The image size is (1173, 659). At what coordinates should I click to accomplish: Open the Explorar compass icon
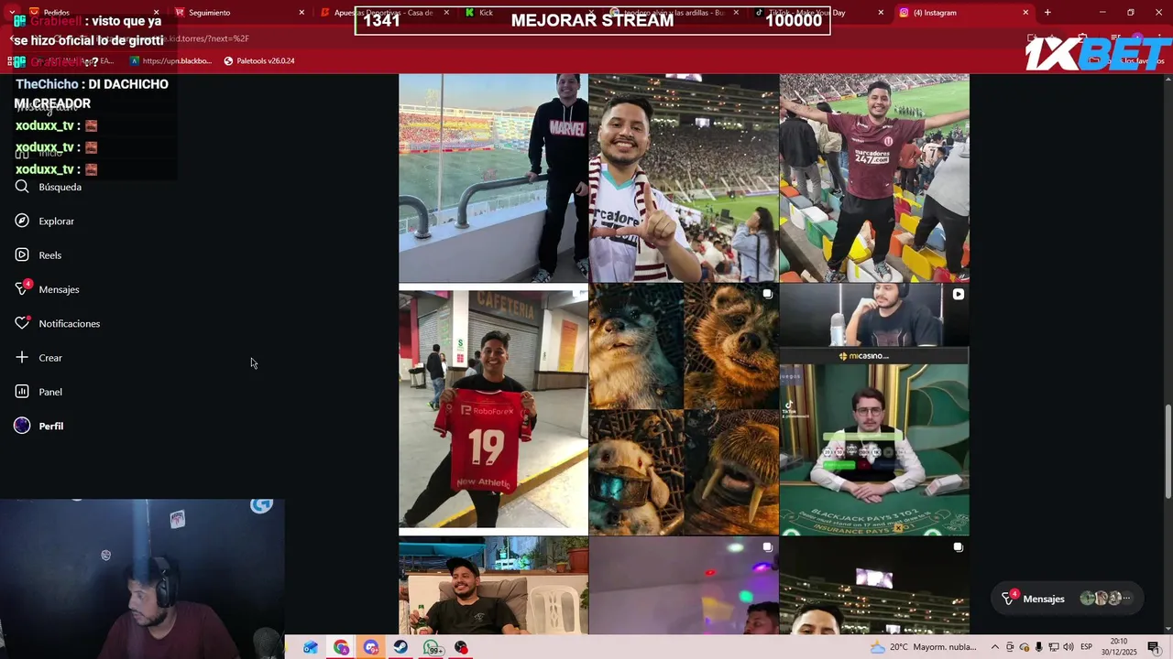click(x=22, y=221)
